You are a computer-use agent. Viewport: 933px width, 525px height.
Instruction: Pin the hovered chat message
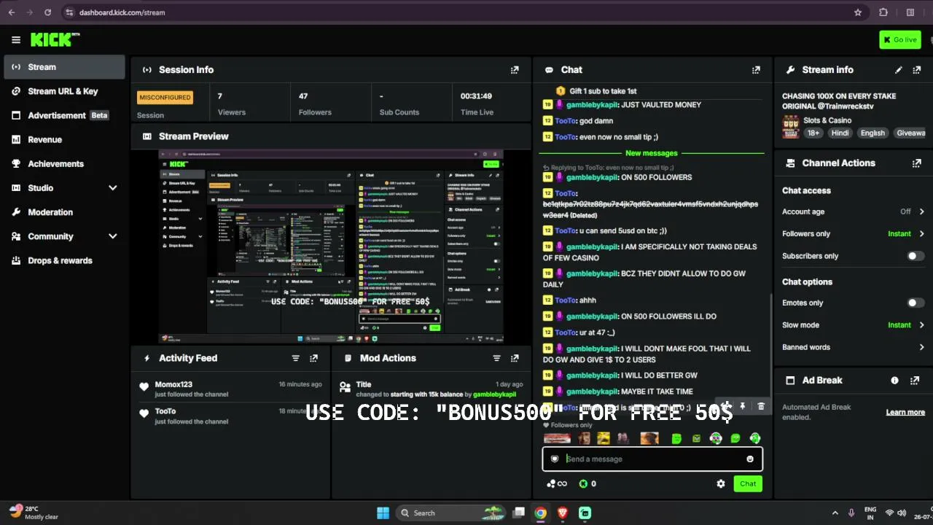[x=742, y=406]
